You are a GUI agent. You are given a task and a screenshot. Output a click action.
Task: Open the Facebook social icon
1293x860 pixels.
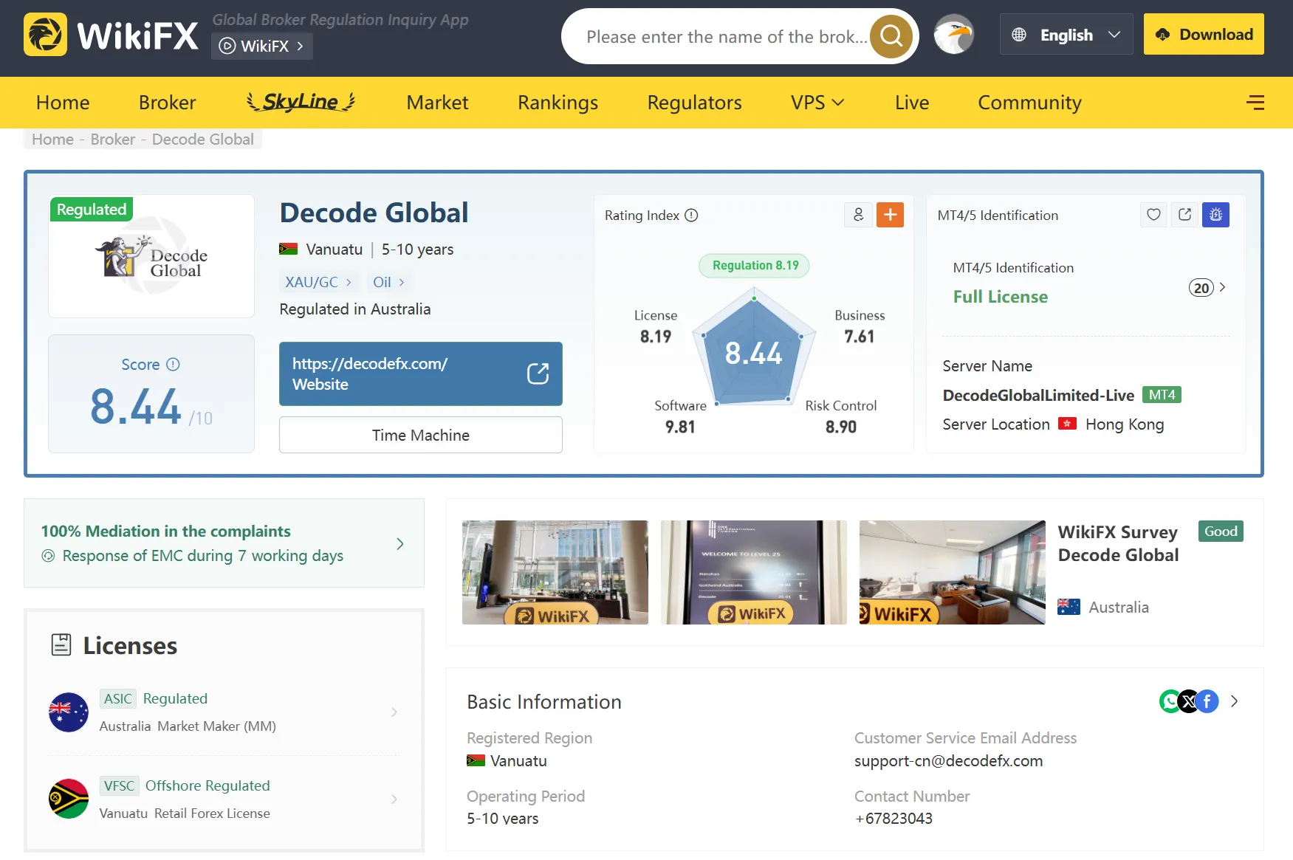1207,701
